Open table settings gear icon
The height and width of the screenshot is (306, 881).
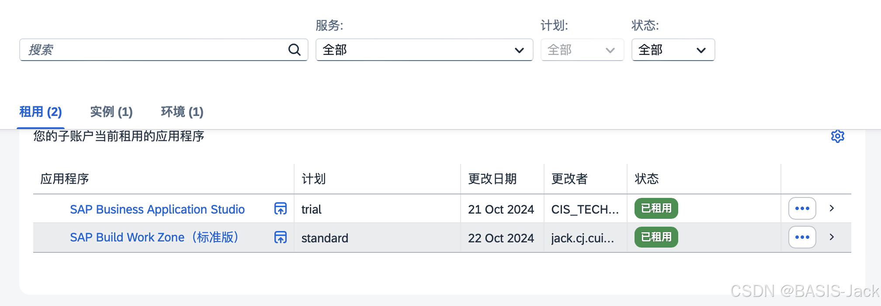pos(838,136)
